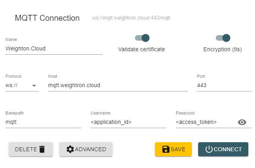Click the Host field mqtt.weightron.cloud
The image size is (255, 168).
pyautogui.click(x=118, y=86)
